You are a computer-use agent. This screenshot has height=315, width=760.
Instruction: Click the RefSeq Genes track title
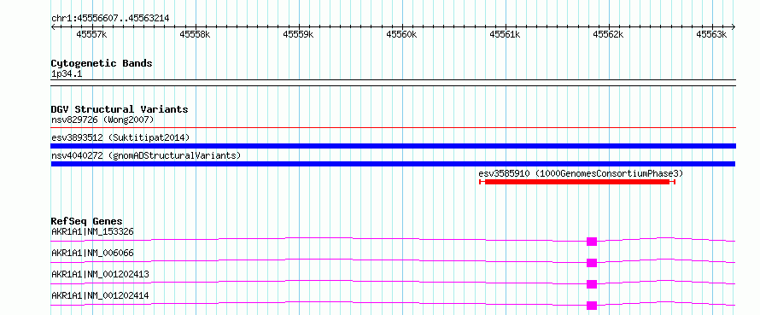point(87,221)
